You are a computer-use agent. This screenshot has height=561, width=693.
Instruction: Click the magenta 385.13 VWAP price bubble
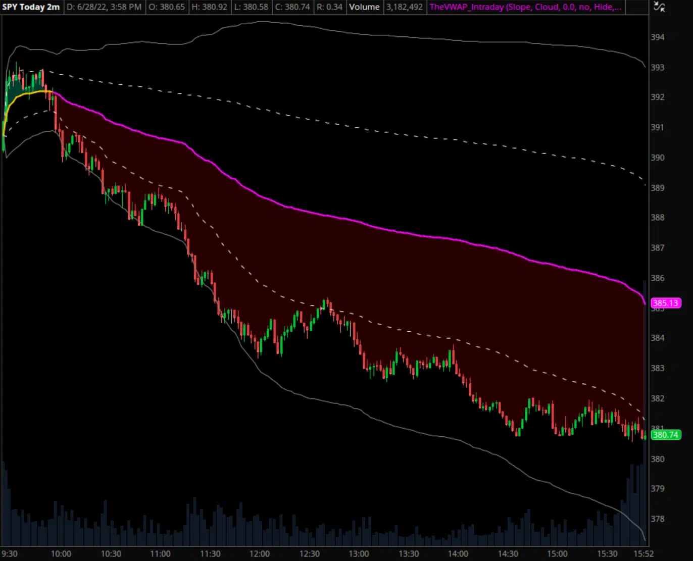coord(665,303)
